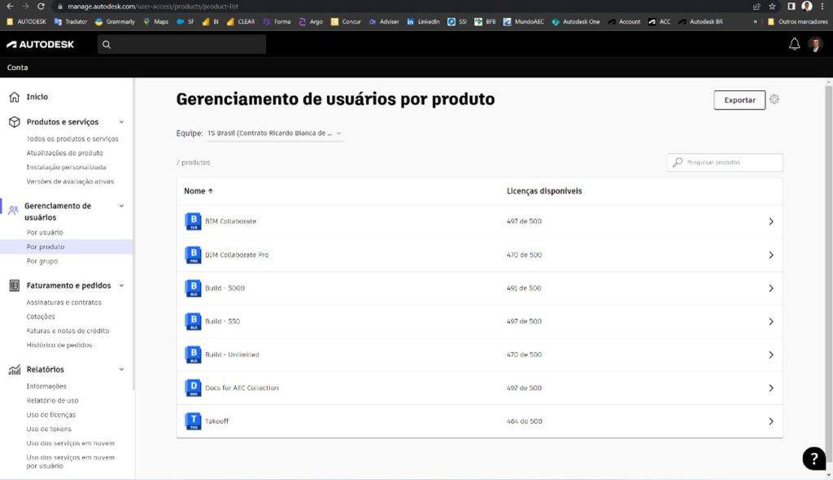The height and width of the screenshot is (480, 833).
Task: Go to Por grupo in sidebar
Action: click(x=42, y=261)
